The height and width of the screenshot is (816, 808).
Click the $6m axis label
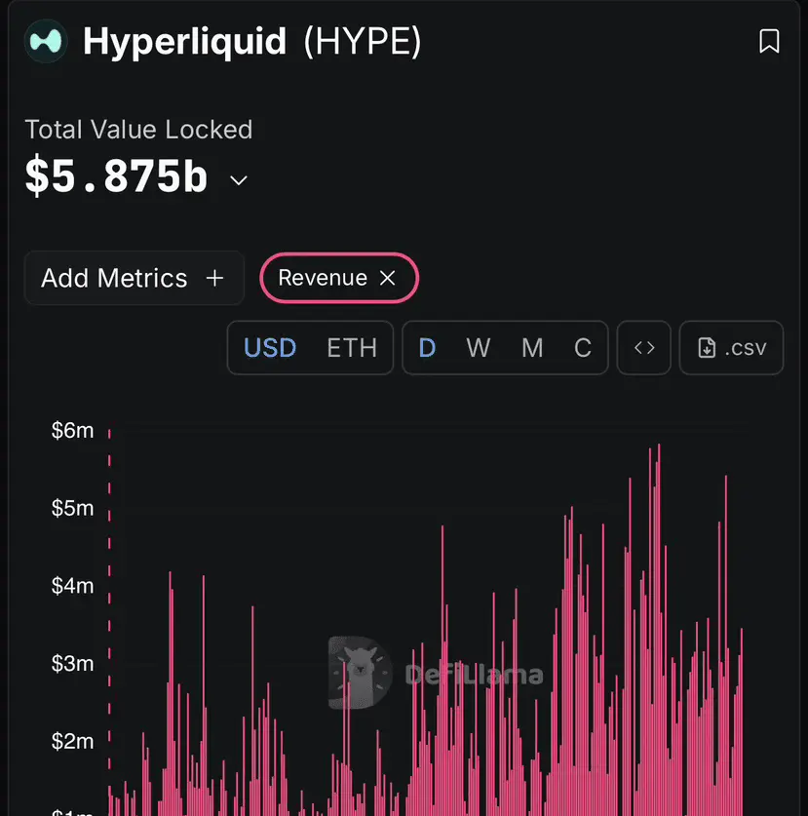72,430
